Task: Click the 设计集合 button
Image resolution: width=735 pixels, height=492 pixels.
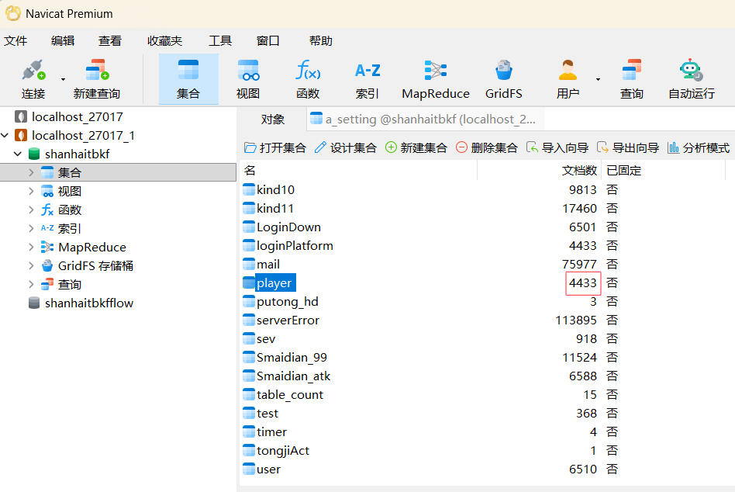Action: [345, 147]
